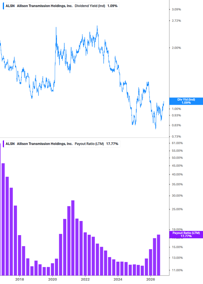Click the 40.00% payout axis label

click(178, 174)
